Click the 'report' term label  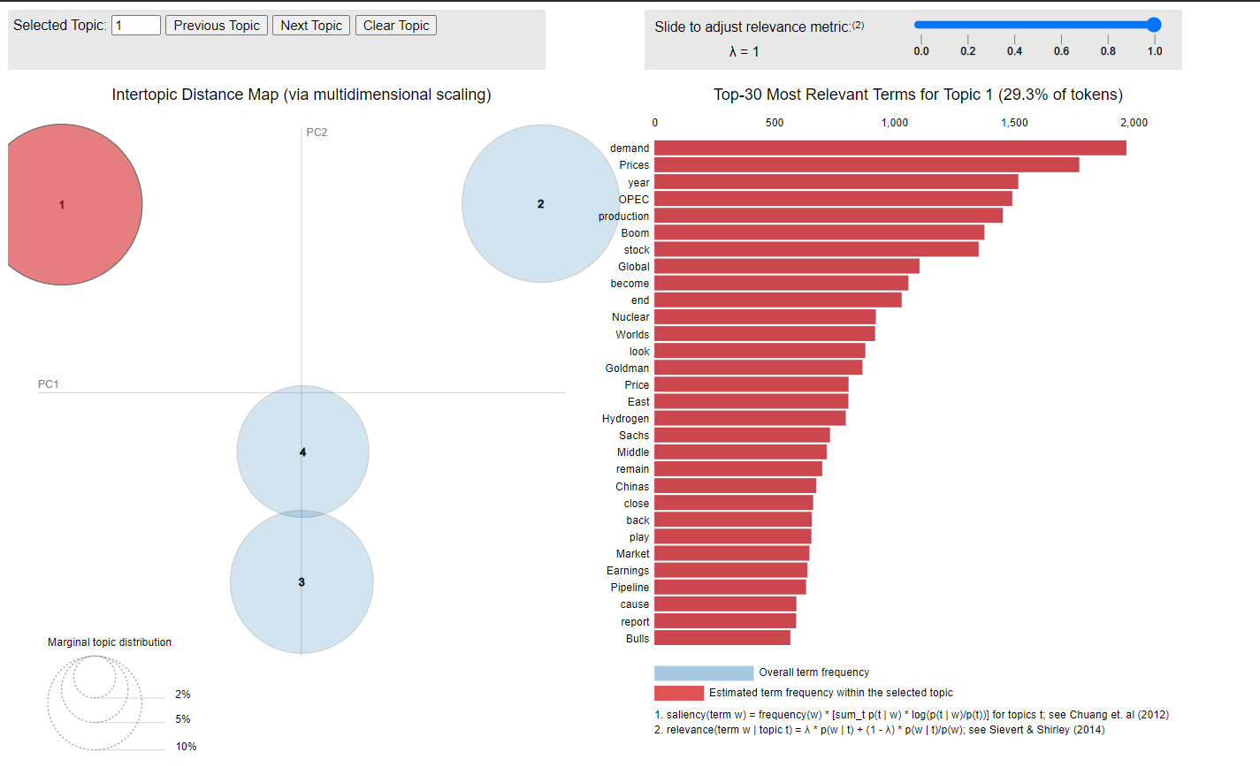[635, 621]
